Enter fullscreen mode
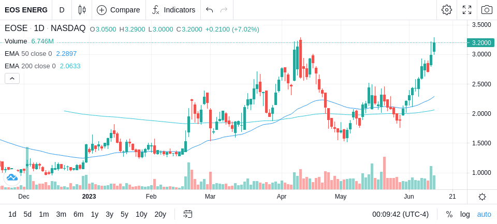 (467, 10)
